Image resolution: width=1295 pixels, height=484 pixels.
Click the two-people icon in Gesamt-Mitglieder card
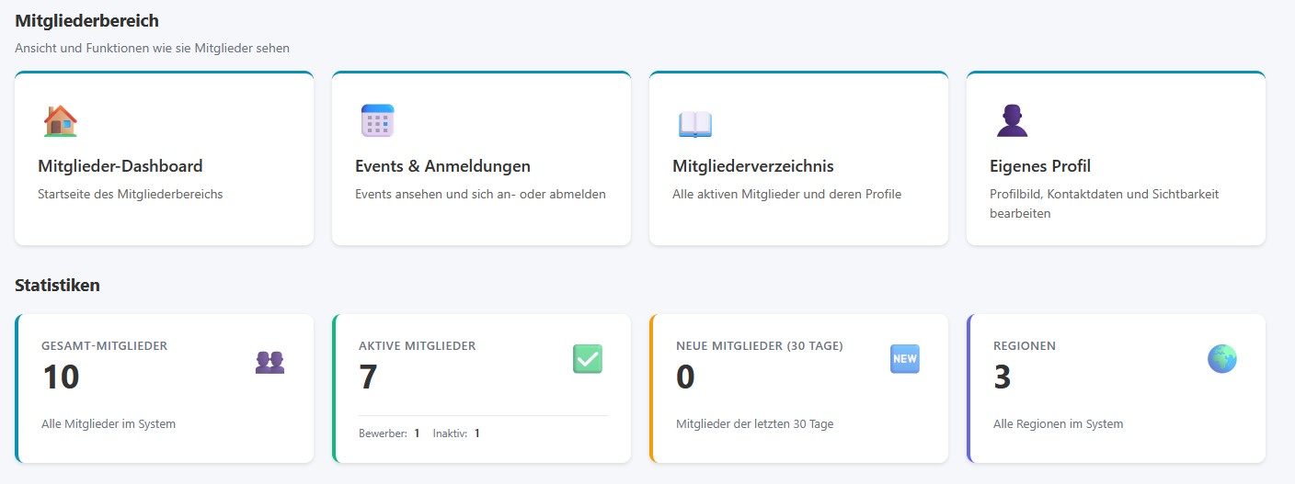pos(269,362)
